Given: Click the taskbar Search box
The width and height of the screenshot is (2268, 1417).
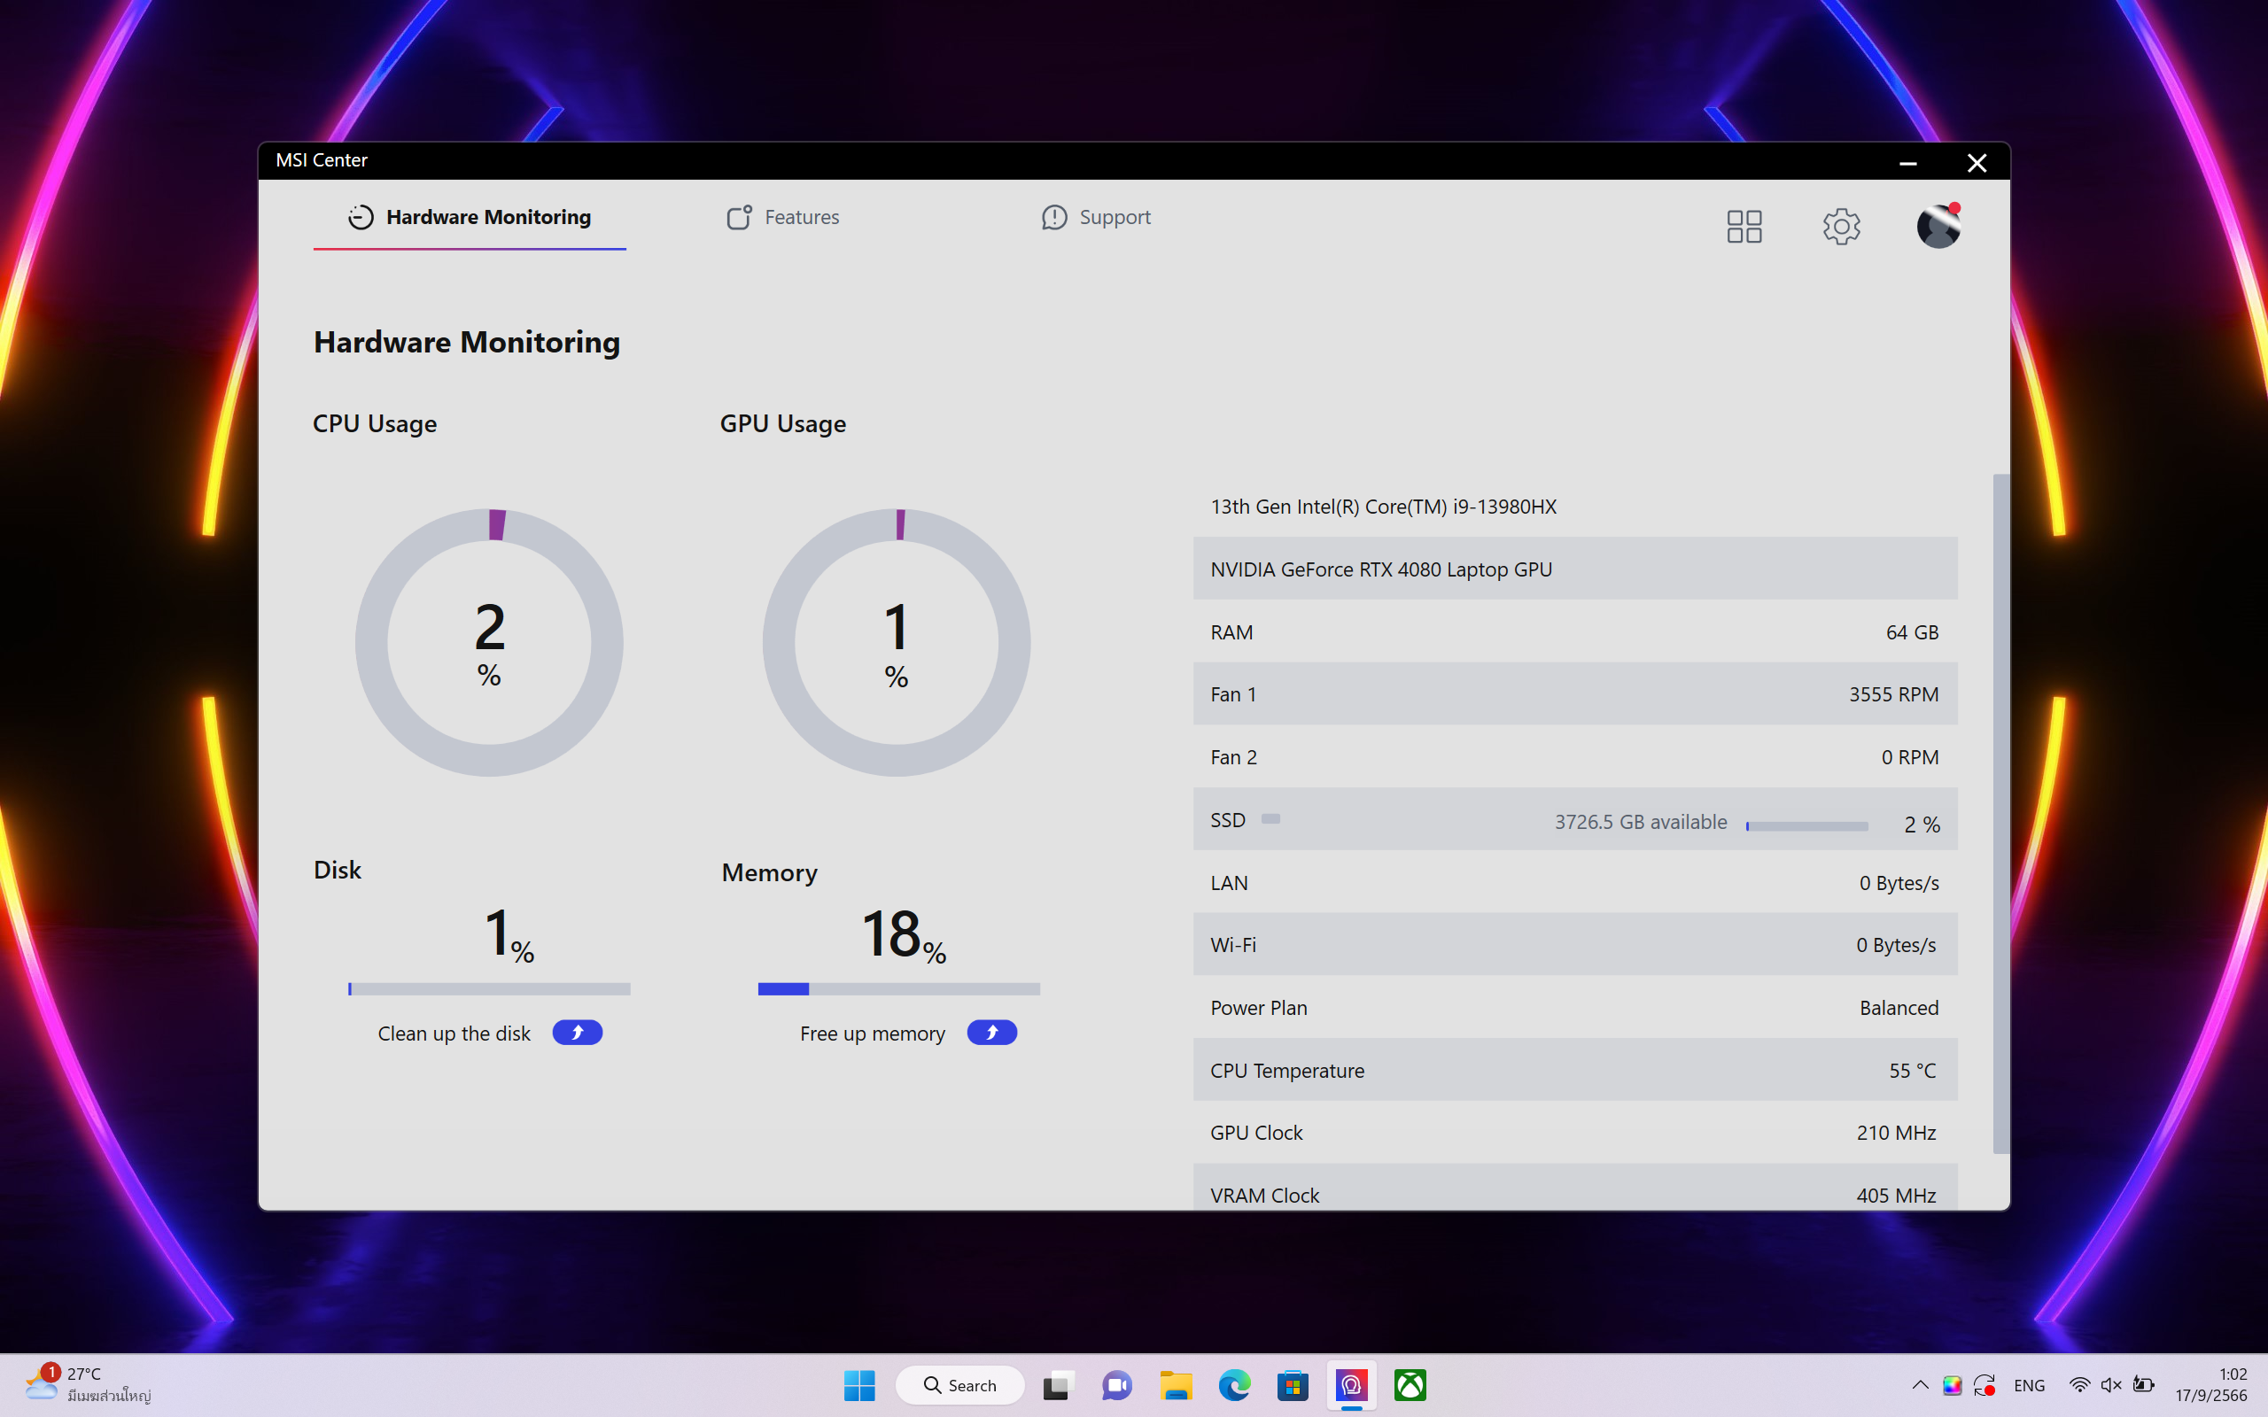Looking at the screenshot, I should (x=959, y=1385).
